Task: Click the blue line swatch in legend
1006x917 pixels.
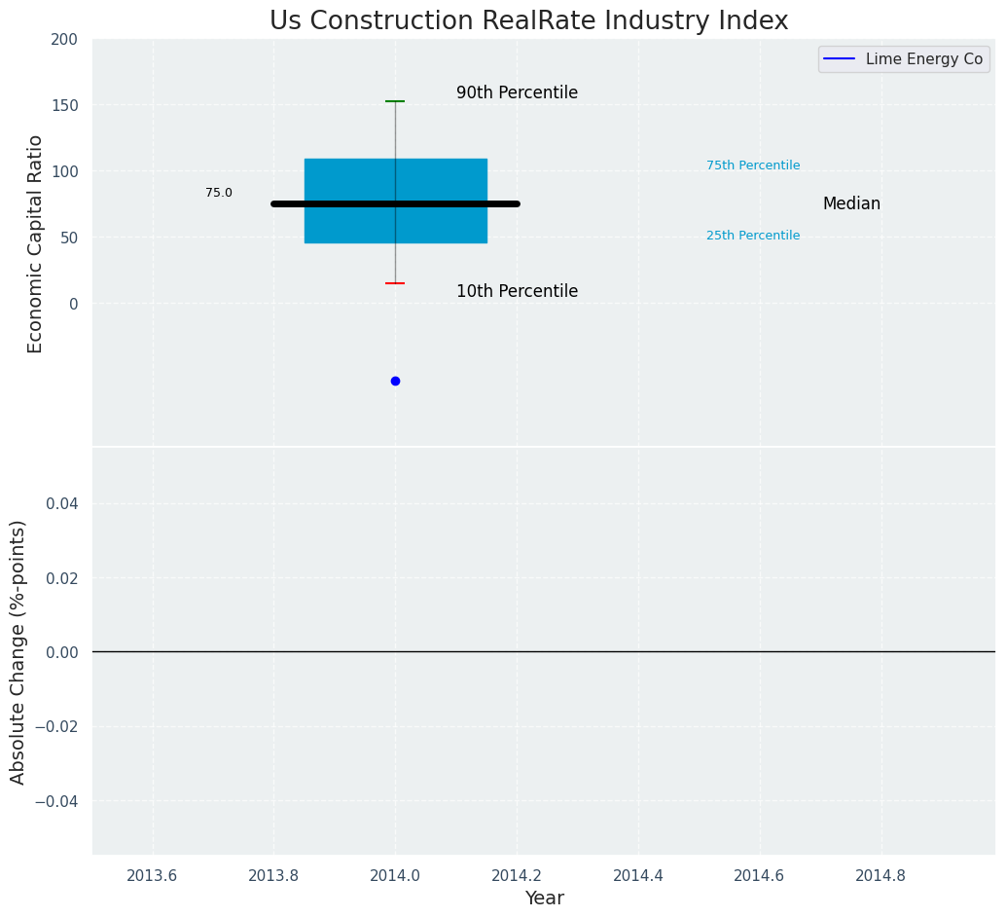Action: tap(839, 59)
